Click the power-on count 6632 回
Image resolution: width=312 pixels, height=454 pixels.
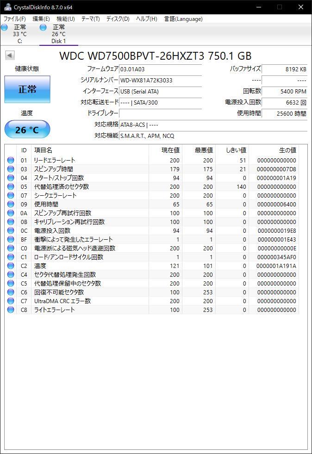(284, 102)
